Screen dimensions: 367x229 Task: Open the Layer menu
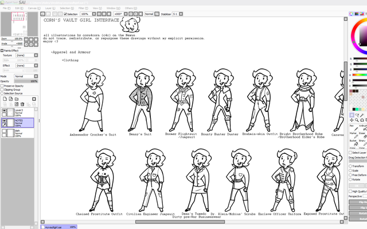(50, 8)
